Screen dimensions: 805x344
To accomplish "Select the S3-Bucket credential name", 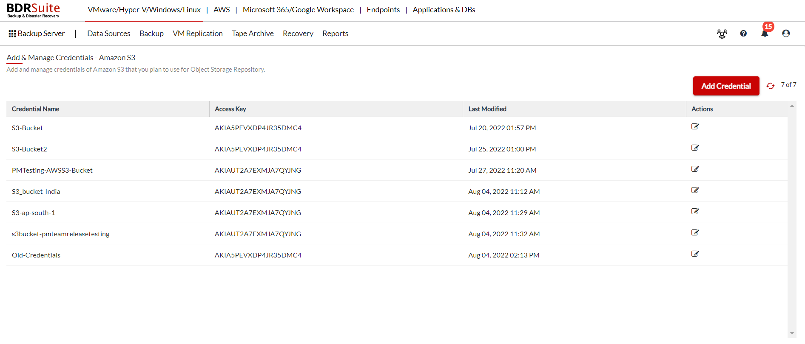I will coord(27,128).
